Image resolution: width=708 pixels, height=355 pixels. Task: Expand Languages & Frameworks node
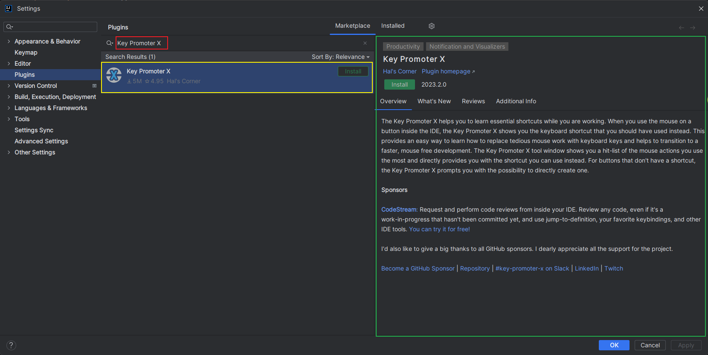coord(9,108)
